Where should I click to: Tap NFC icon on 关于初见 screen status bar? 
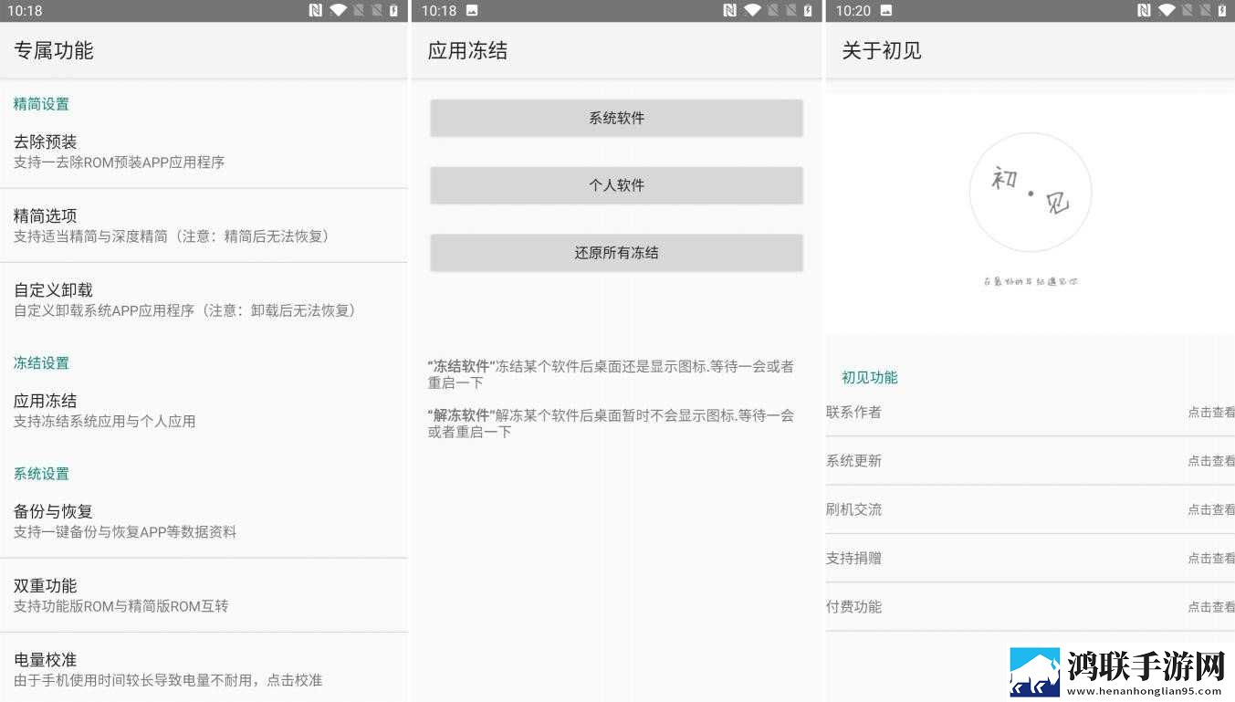click(1144, 11)
